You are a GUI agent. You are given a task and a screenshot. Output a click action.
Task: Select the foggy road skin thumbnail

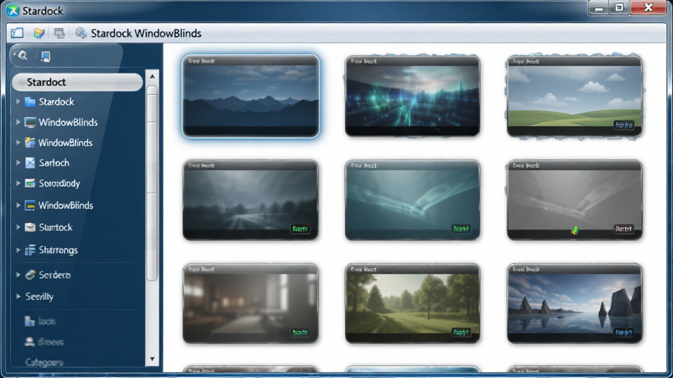(x=250, y=200)
